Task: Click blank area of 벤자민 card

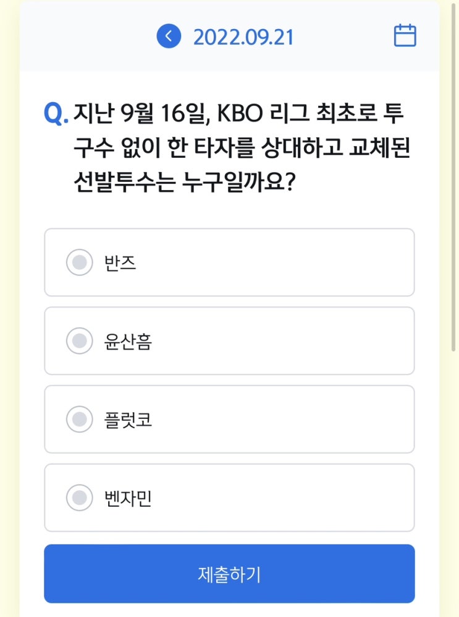Action: [297, 498]
